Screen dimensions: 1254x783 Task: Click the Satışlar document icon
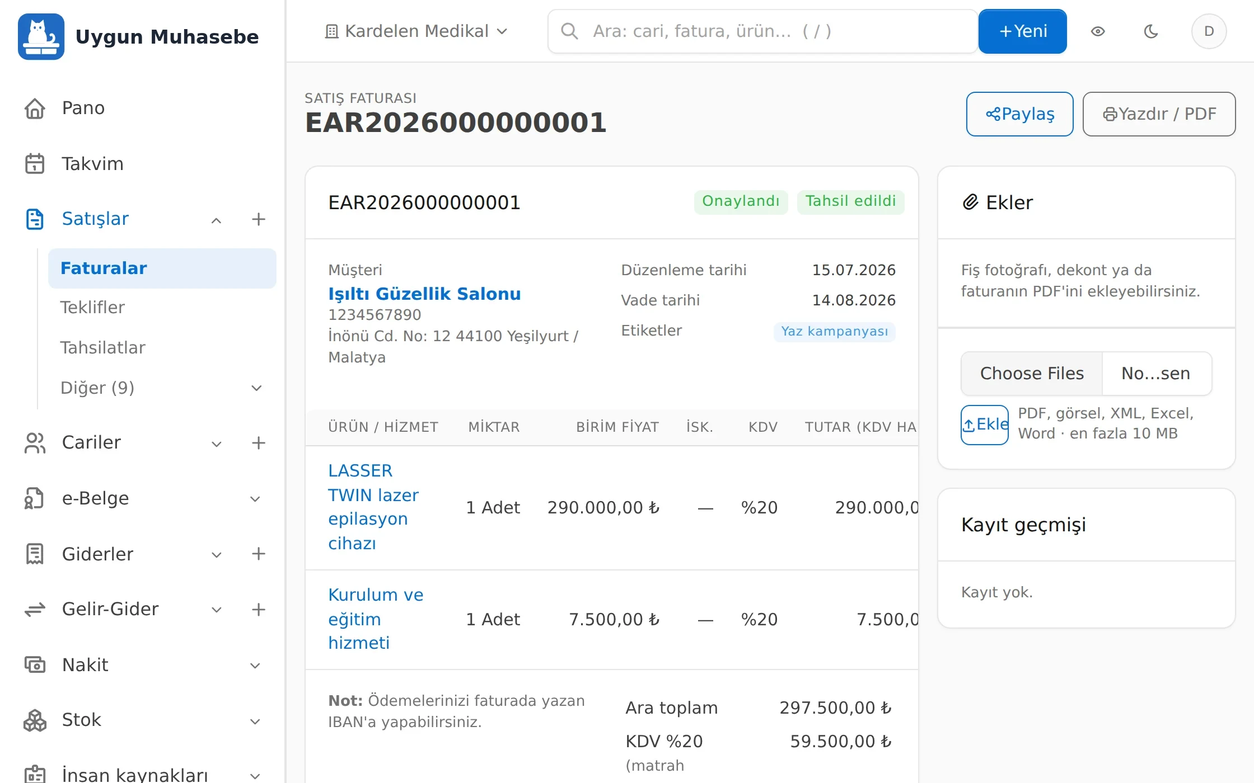(35, 219)
